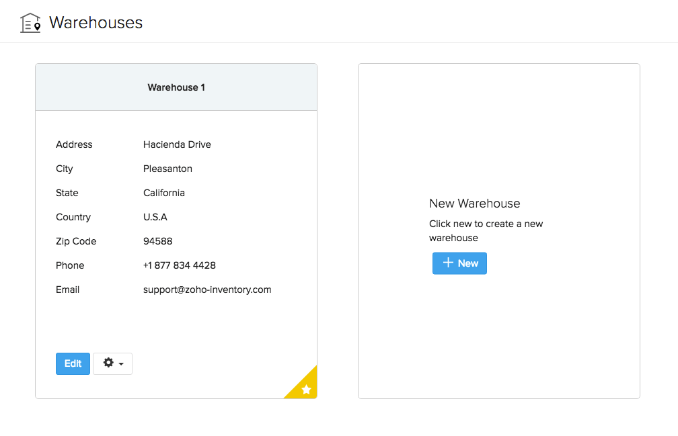This screenshot has height=436, width=678.
Task: Select the gear icon to access warehouse actions
Action: coord(108,363)
